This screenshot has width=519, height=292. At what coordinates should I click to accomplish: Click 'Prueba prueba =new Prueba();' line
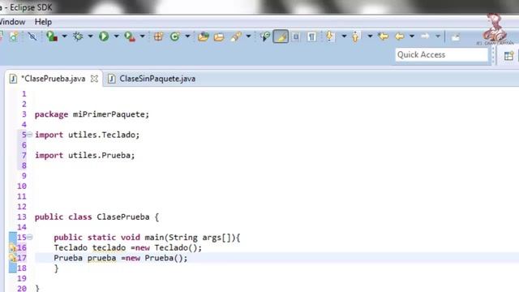coord(121,258)
